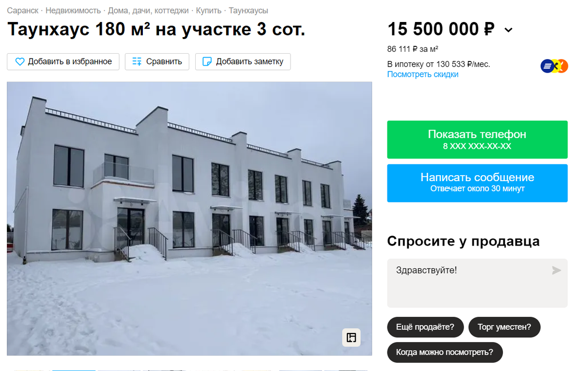Select Таунхаусы breadcrumb item
587x371 pixels.
pyautogui.click(x=248, y=10)
